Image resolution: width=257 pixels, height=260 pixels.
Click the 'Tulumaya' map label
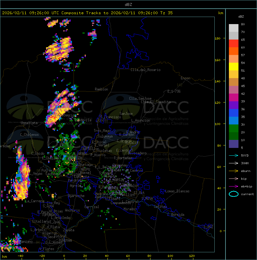coord(105,136)
